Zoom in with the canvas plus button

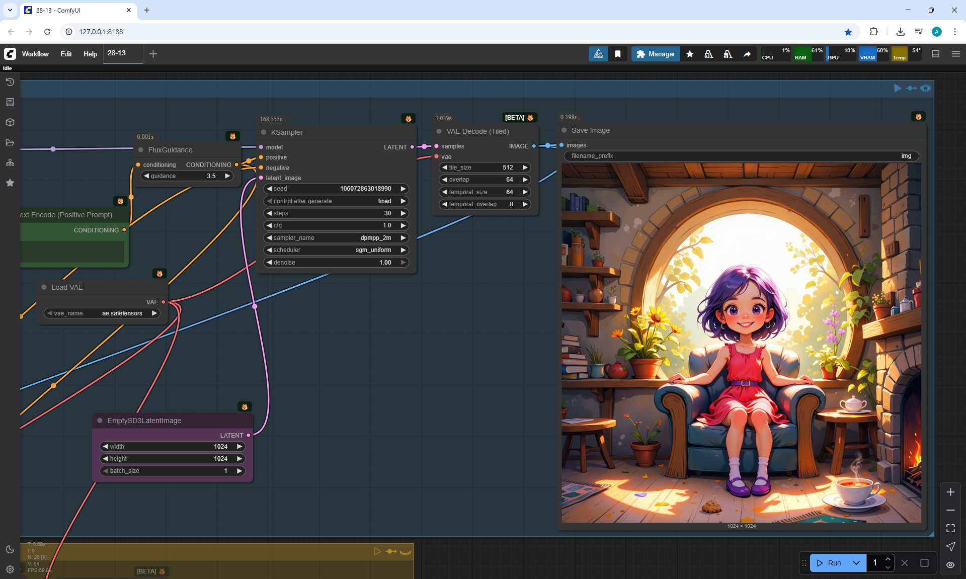[x=950, y=492]
